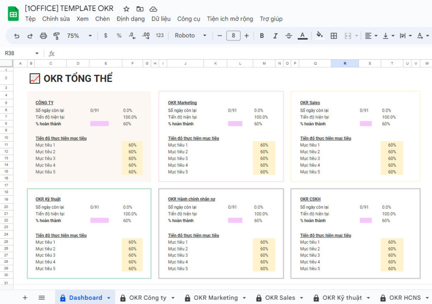Open the text color picker
432x304 pixels.
point(302,36)
